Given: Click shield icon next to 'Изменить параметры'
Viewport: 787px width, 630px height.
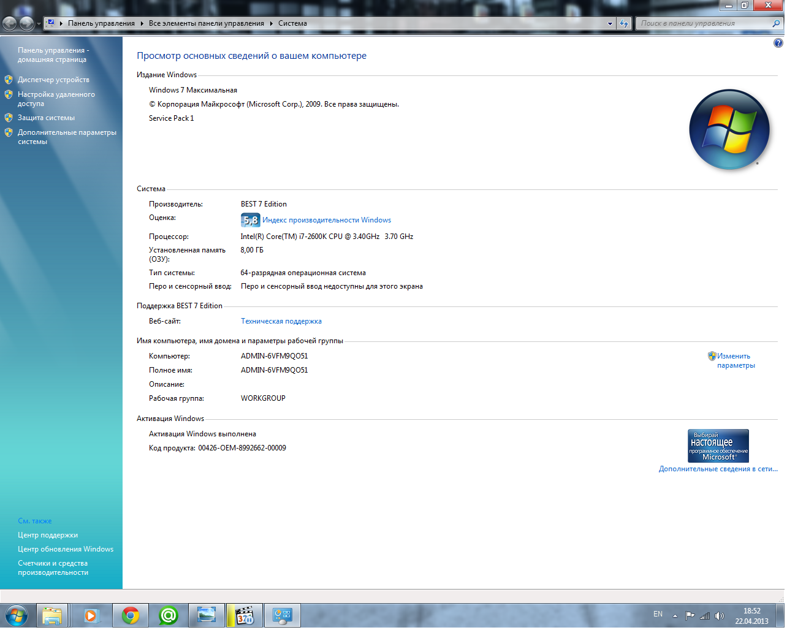Looking at the screenshot, I should click(x=712, y=357).
